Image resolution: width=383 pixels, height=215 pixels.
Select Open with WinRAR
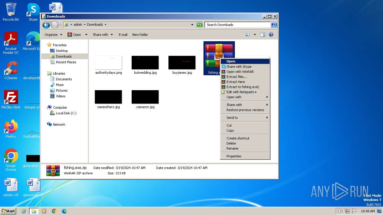245,72
